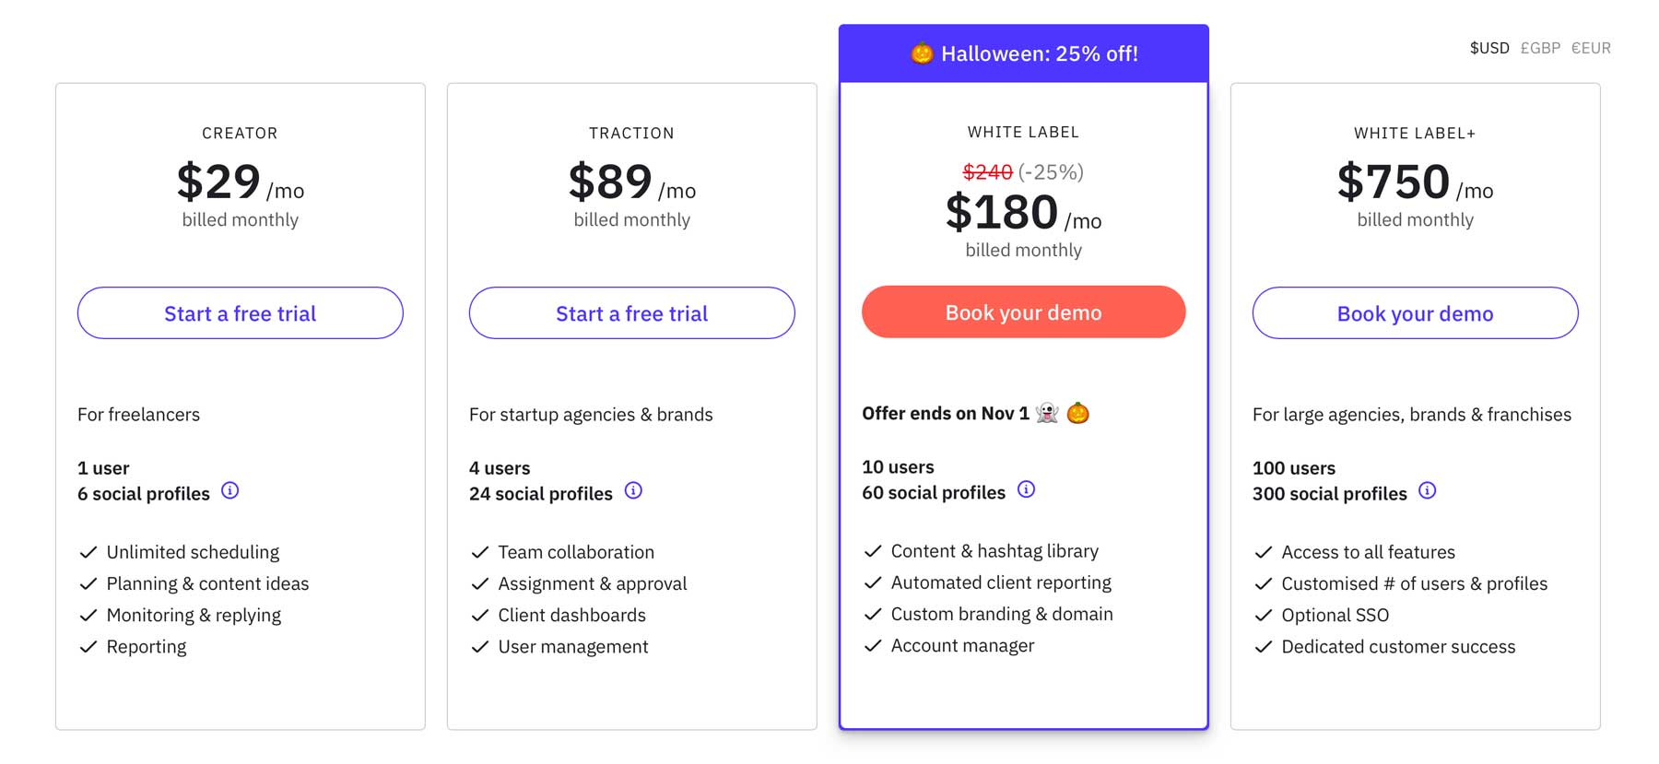Start a free trial on the Creator plan

click(x=240, y=313)
